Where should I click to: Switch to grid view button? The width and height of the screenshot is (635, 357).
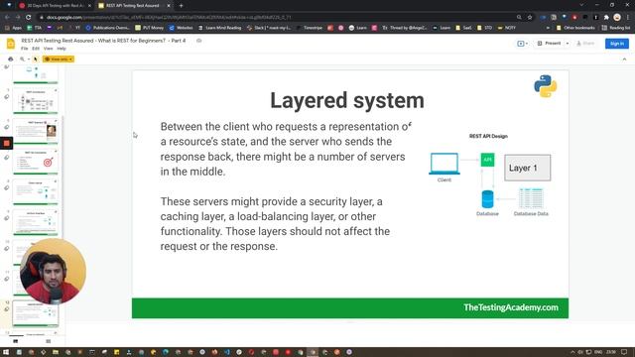coord(49,341)
